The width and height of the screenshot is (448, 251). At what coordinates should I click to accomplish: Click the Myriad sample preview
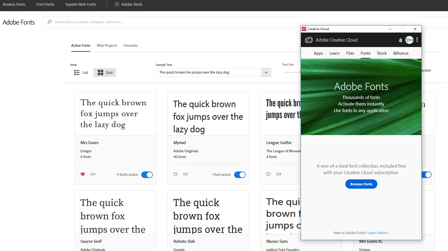[x=208, y=113]
